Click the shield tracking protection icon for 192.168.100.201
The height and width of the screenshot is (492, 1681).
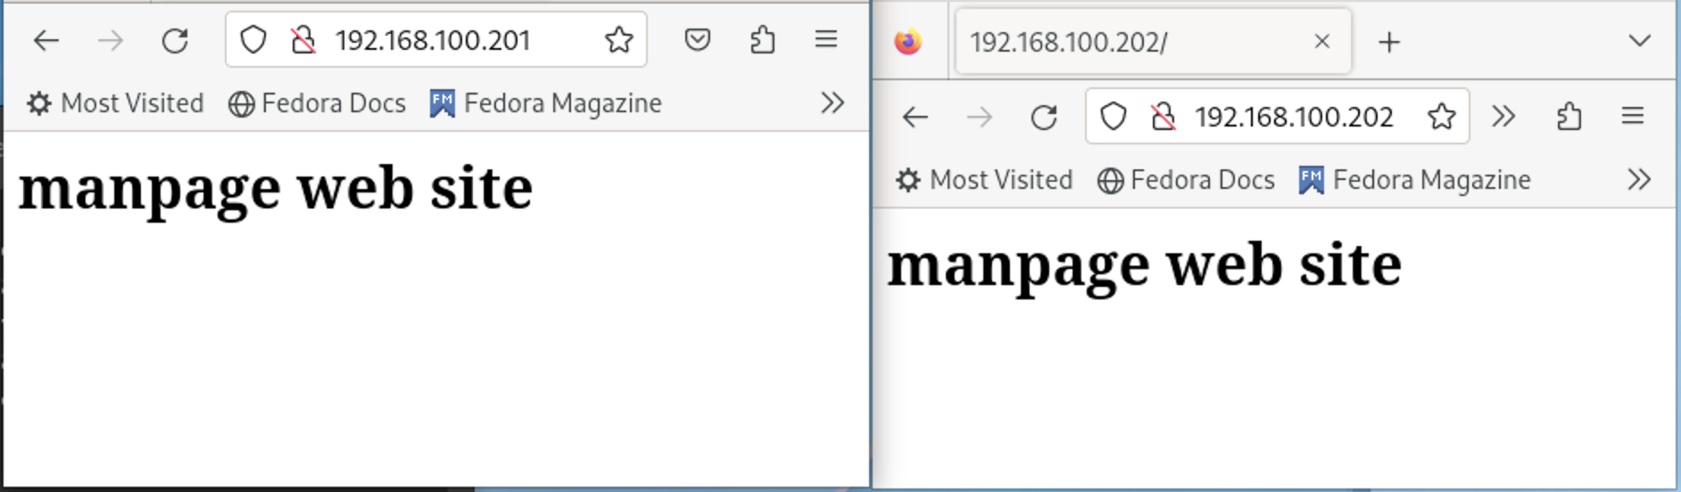click(253, 40)
